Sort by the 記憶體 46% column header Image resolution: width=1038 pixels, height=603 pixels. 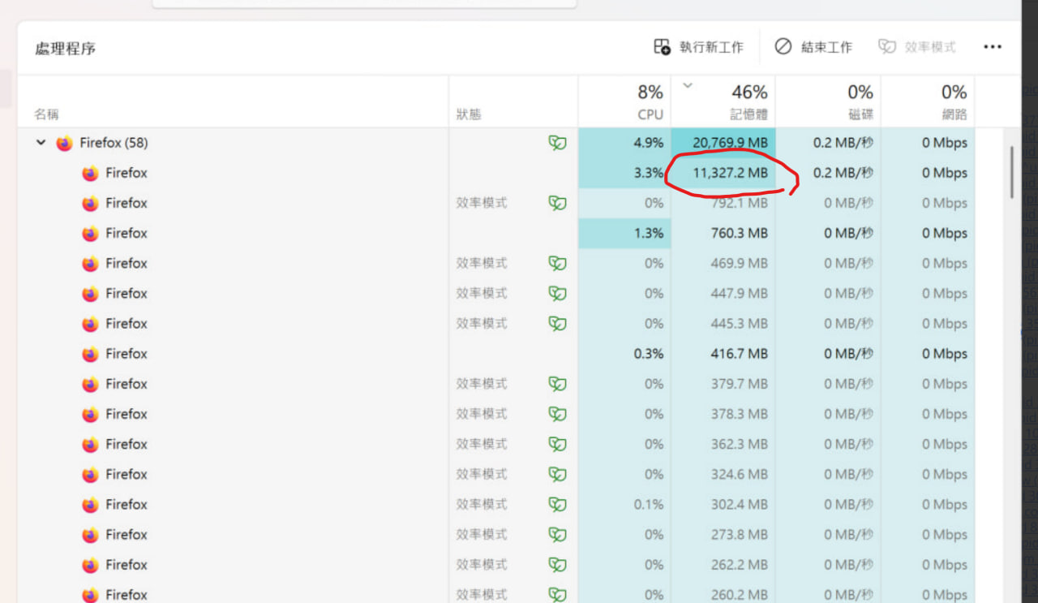point(723,101)
